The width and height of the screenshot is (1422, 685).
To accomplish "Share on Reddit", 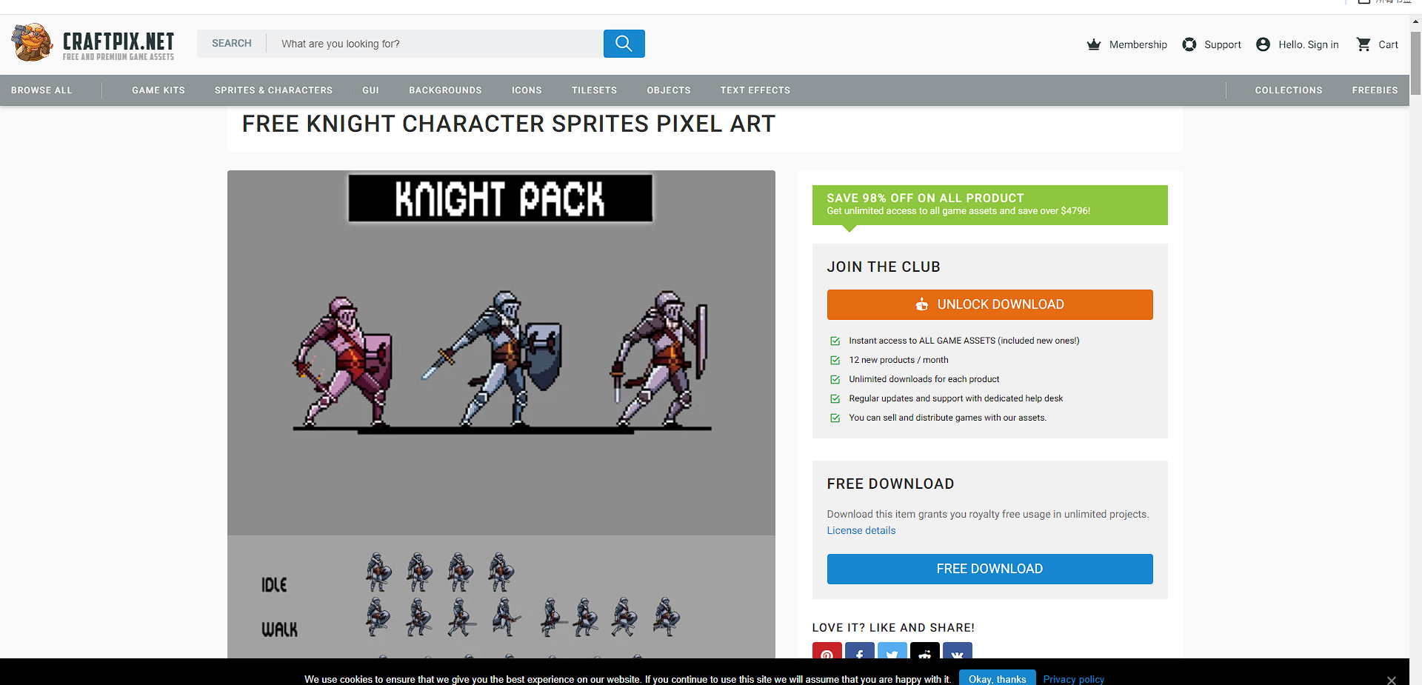I will 924,652.
